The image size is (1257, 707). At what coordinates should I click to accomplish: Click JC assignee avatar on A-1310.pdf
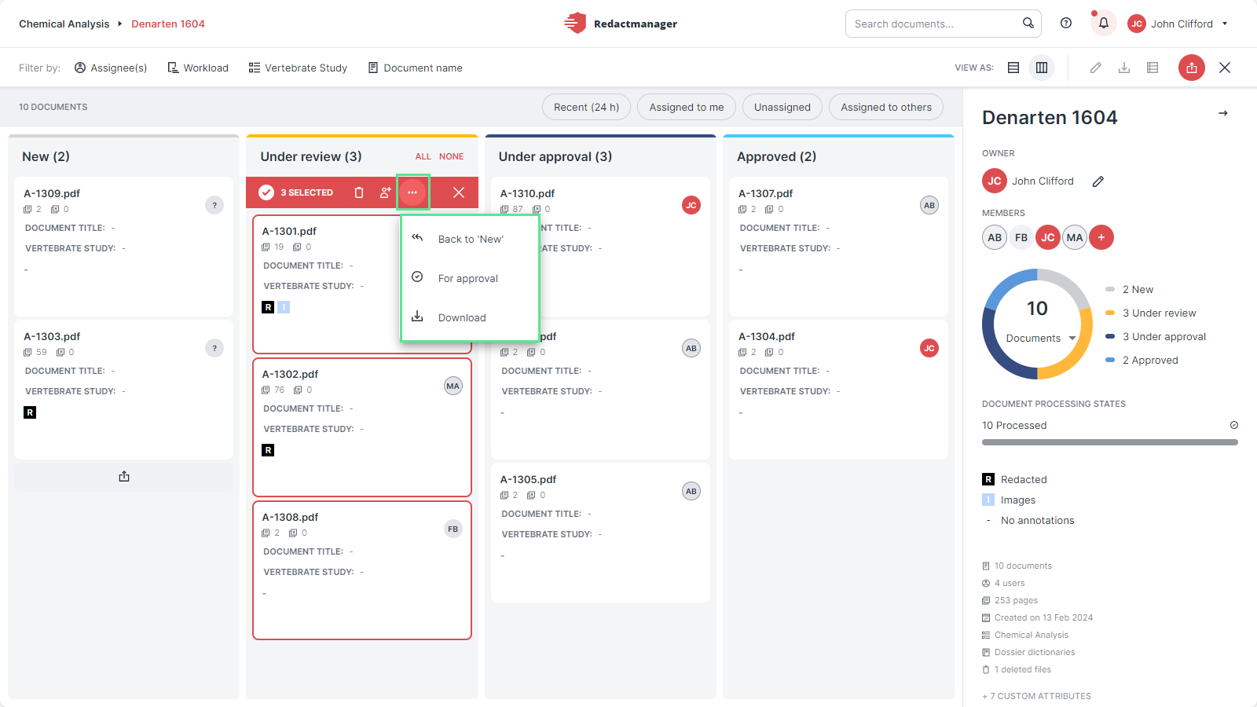(x=691, y=205)
